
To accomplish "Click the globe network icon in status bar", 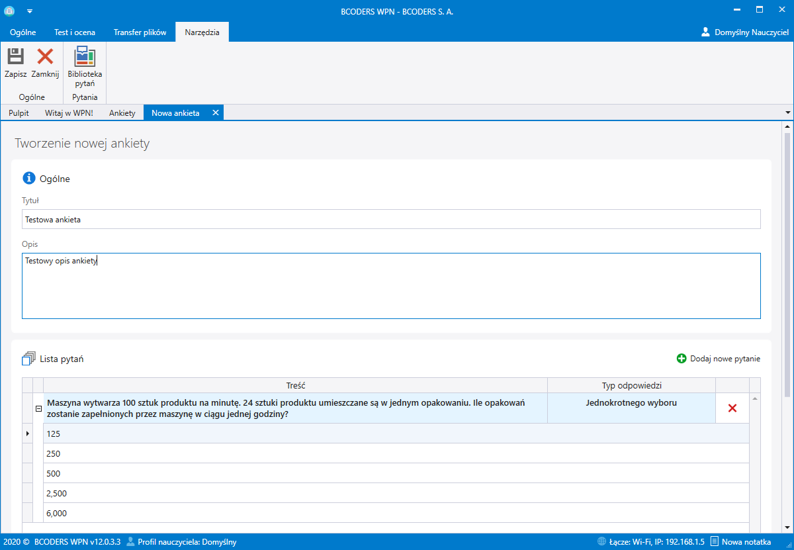I will (601, 542).
